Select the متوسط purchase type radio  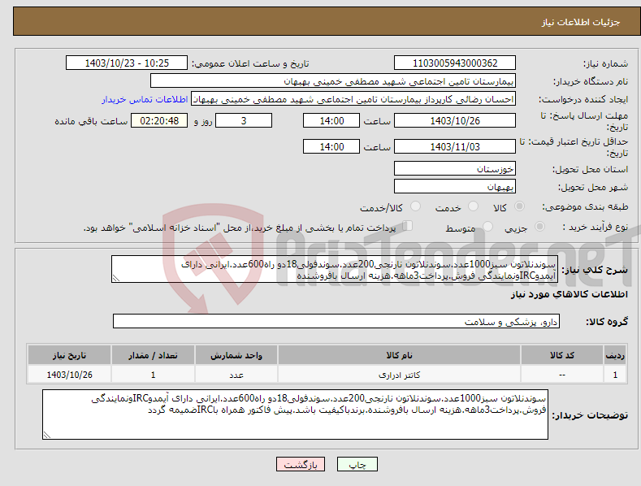point(487,227)
